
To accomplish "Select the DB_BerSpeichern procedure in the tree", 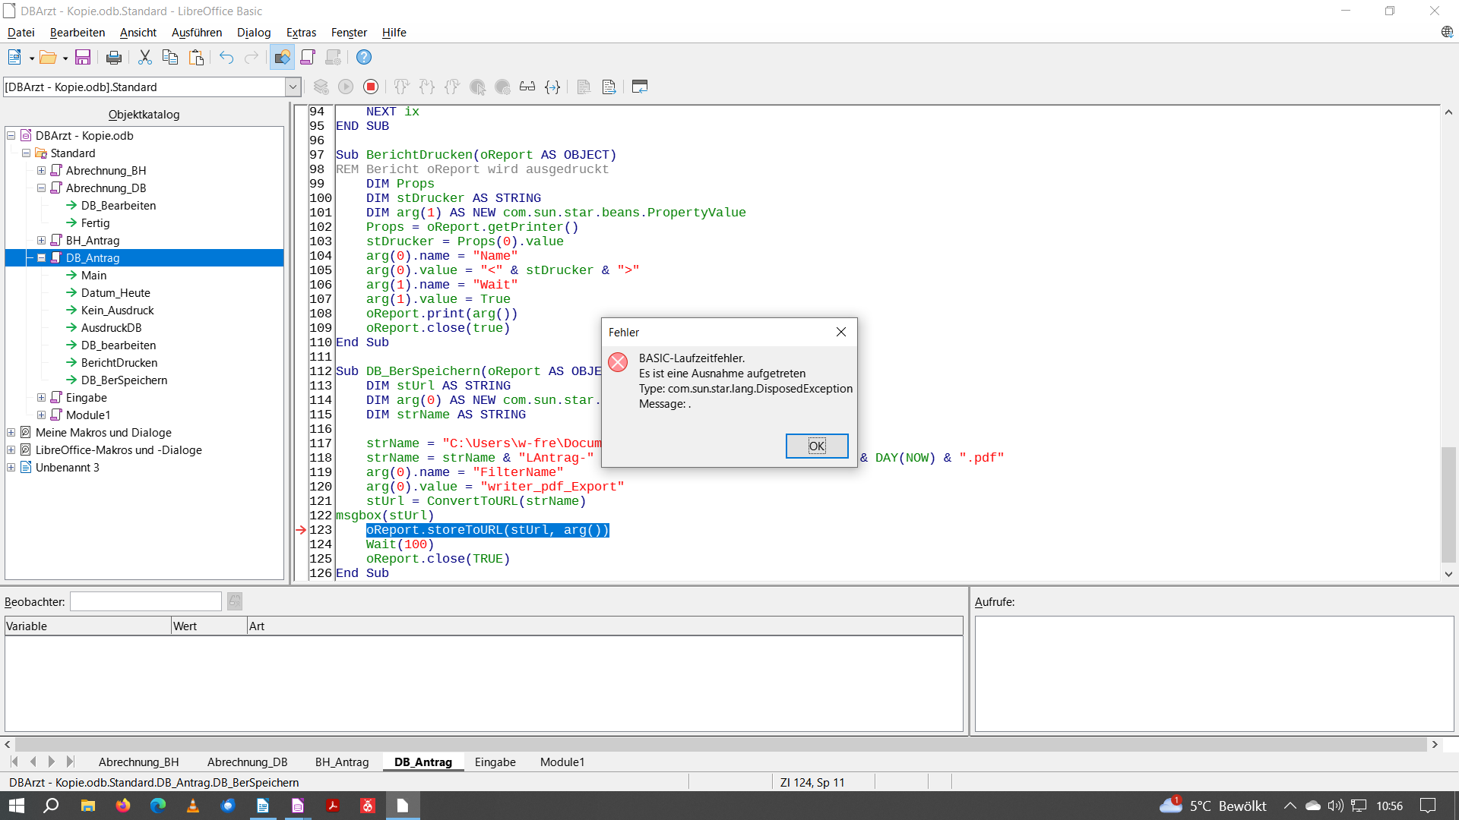I will (124, 380).
